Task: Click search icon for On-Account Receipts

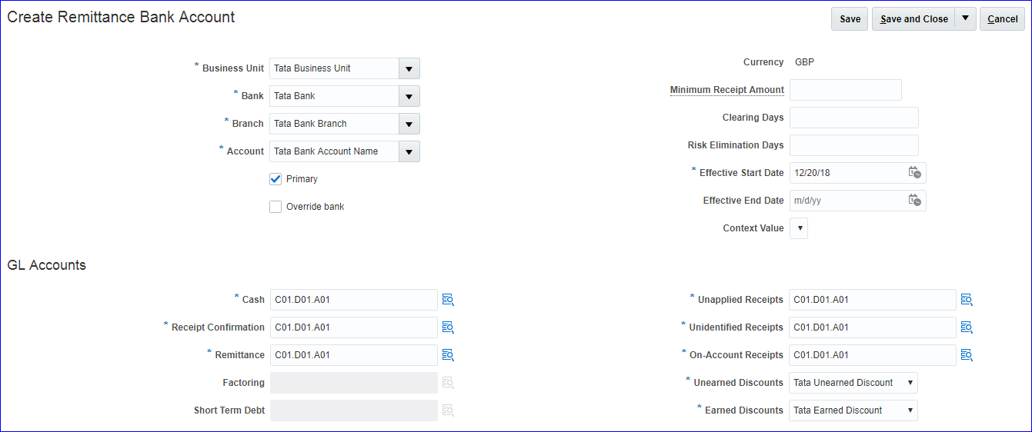Action: tap(967, 355)
